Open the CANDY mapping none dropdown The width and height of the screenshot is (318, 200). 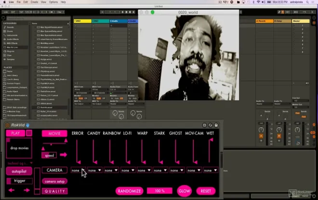[95, 171]
